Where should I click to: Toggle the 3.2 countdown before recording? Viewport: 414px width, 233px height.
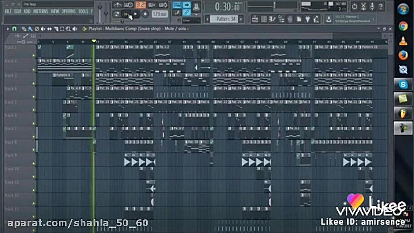tap(141, 5)
